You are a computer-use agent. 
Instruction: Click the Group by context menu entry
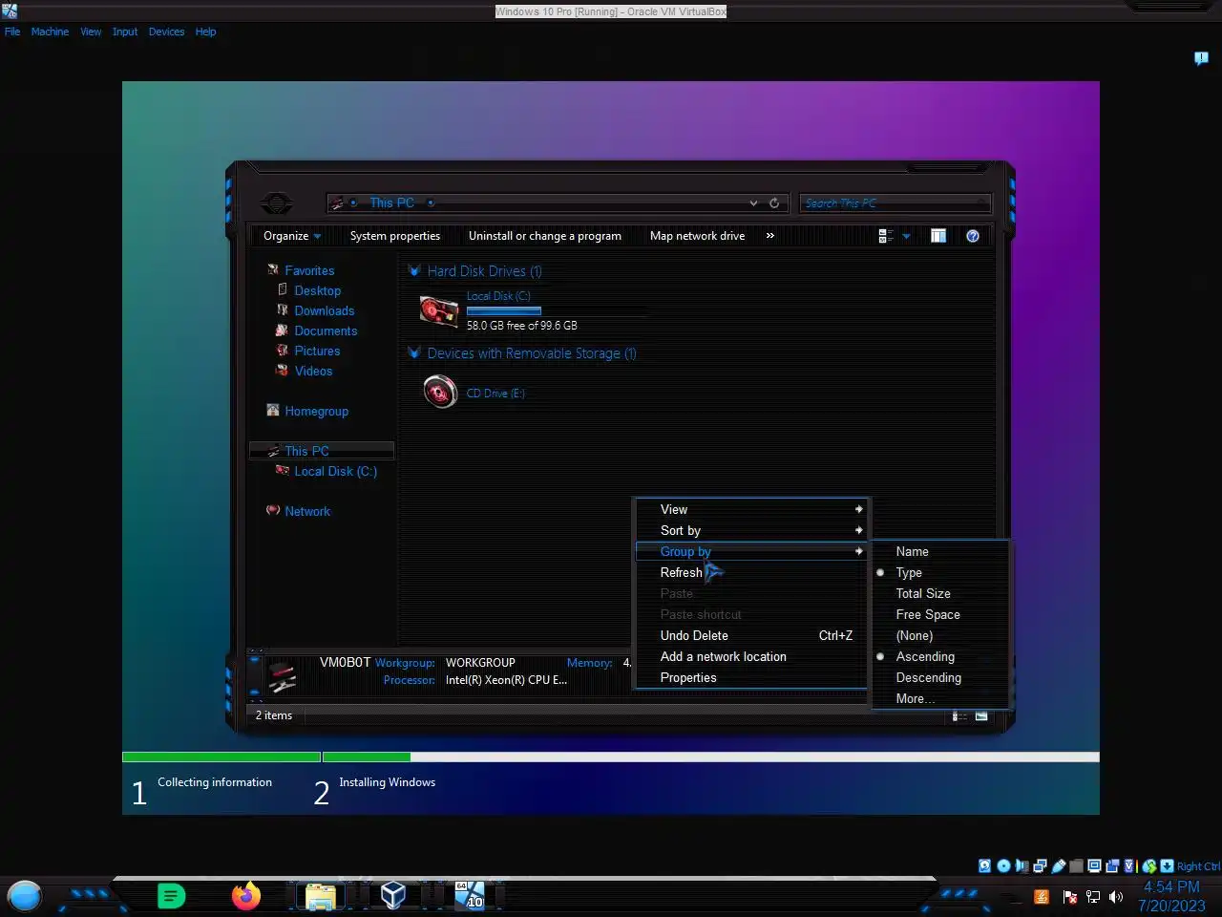coord(751,551)
